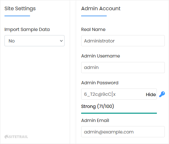The height and width of the screenshot is (144, 169).
Task: Click the Admin Email input field
Action: click(123, 132)
